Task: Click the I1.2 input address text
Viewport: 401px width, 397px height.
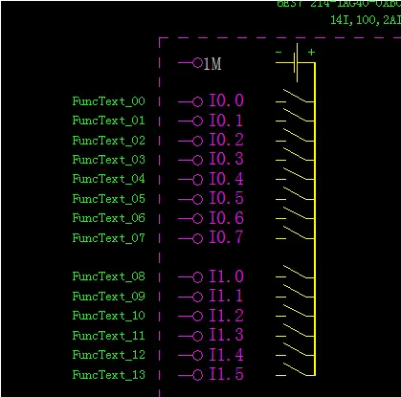Action: [226, 316]
